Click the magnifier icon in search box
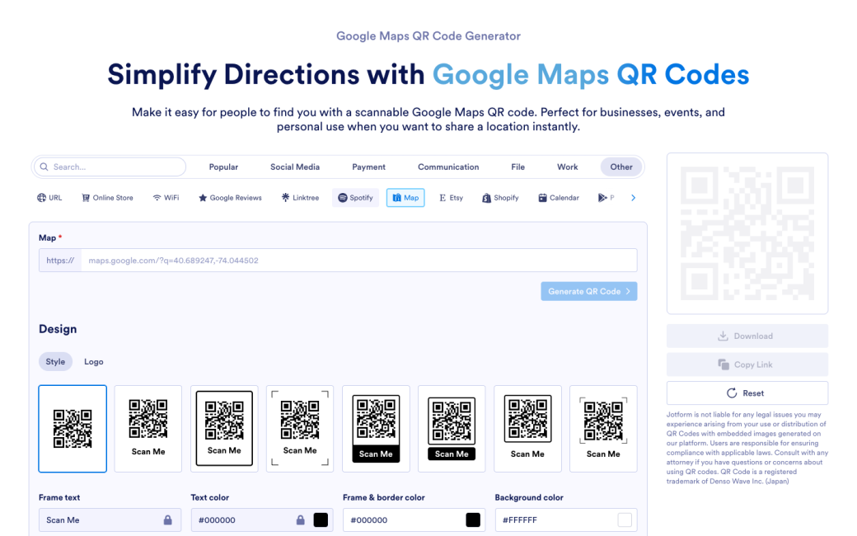This screenshot has width=857, height=536. coord(44,167)
